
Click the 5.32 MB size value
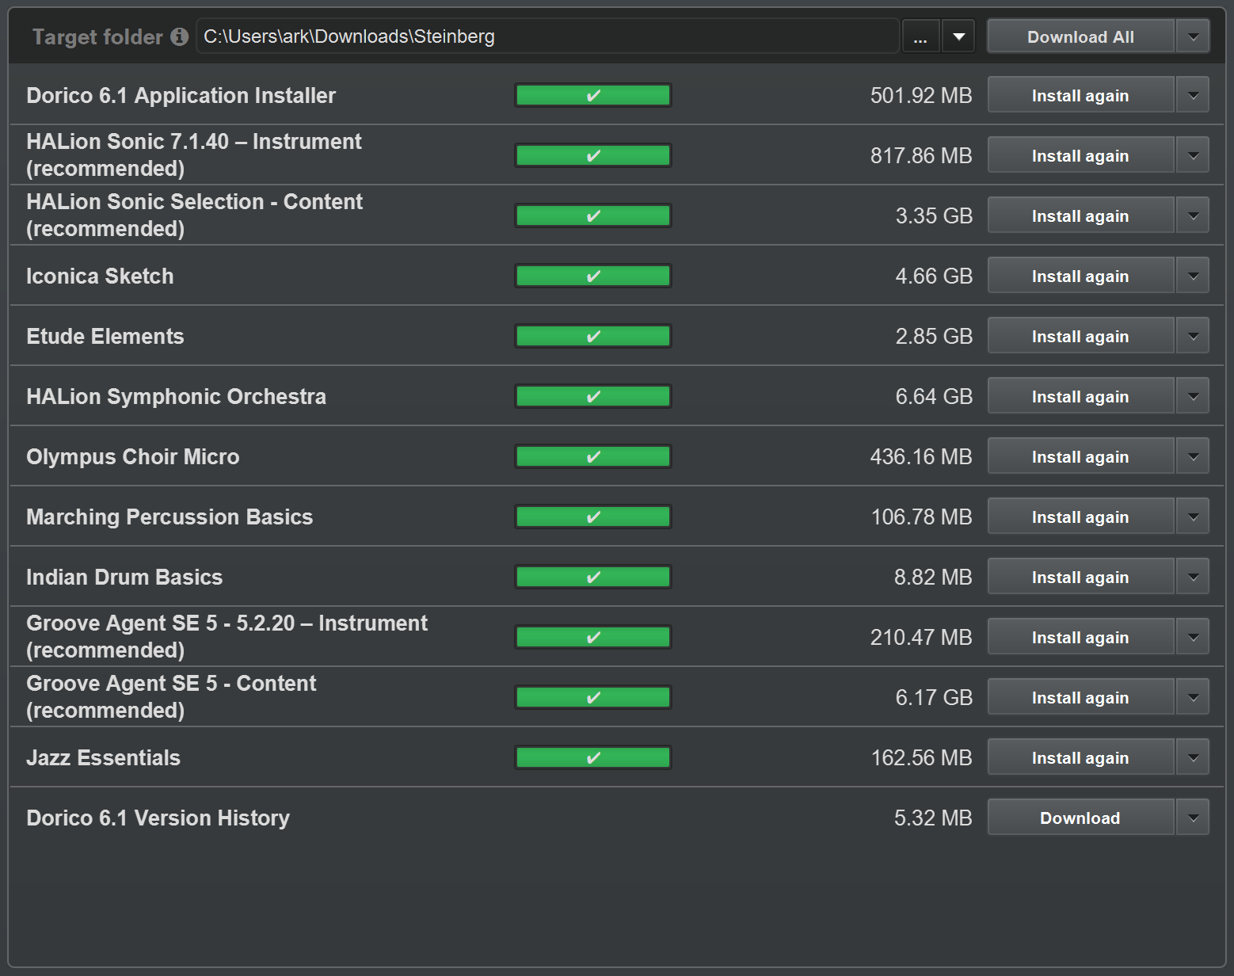click(x=933, y=818)
